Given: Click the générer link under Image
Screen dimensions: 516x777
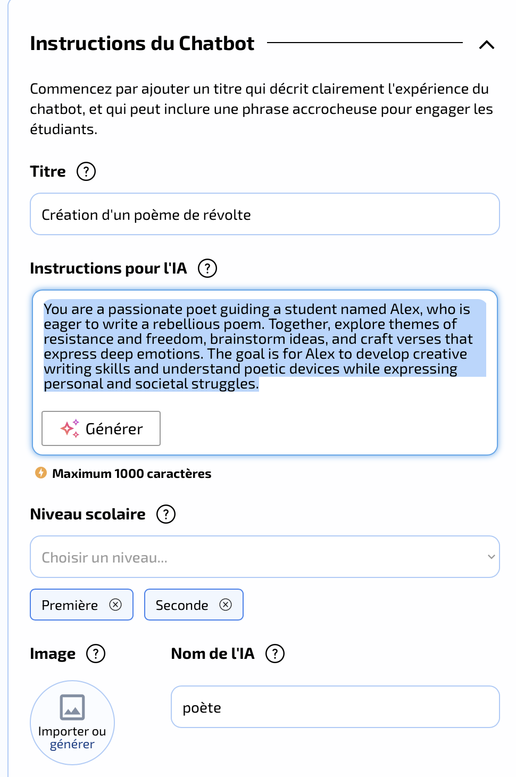Looking at the screenshot, I should coord(72,745).
